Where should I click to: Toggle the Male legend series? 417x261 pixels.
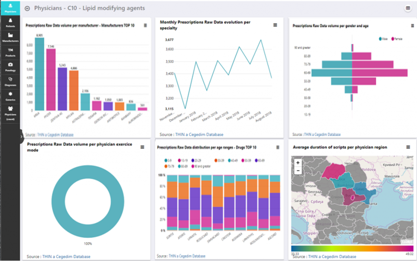(x=383, y=39)
